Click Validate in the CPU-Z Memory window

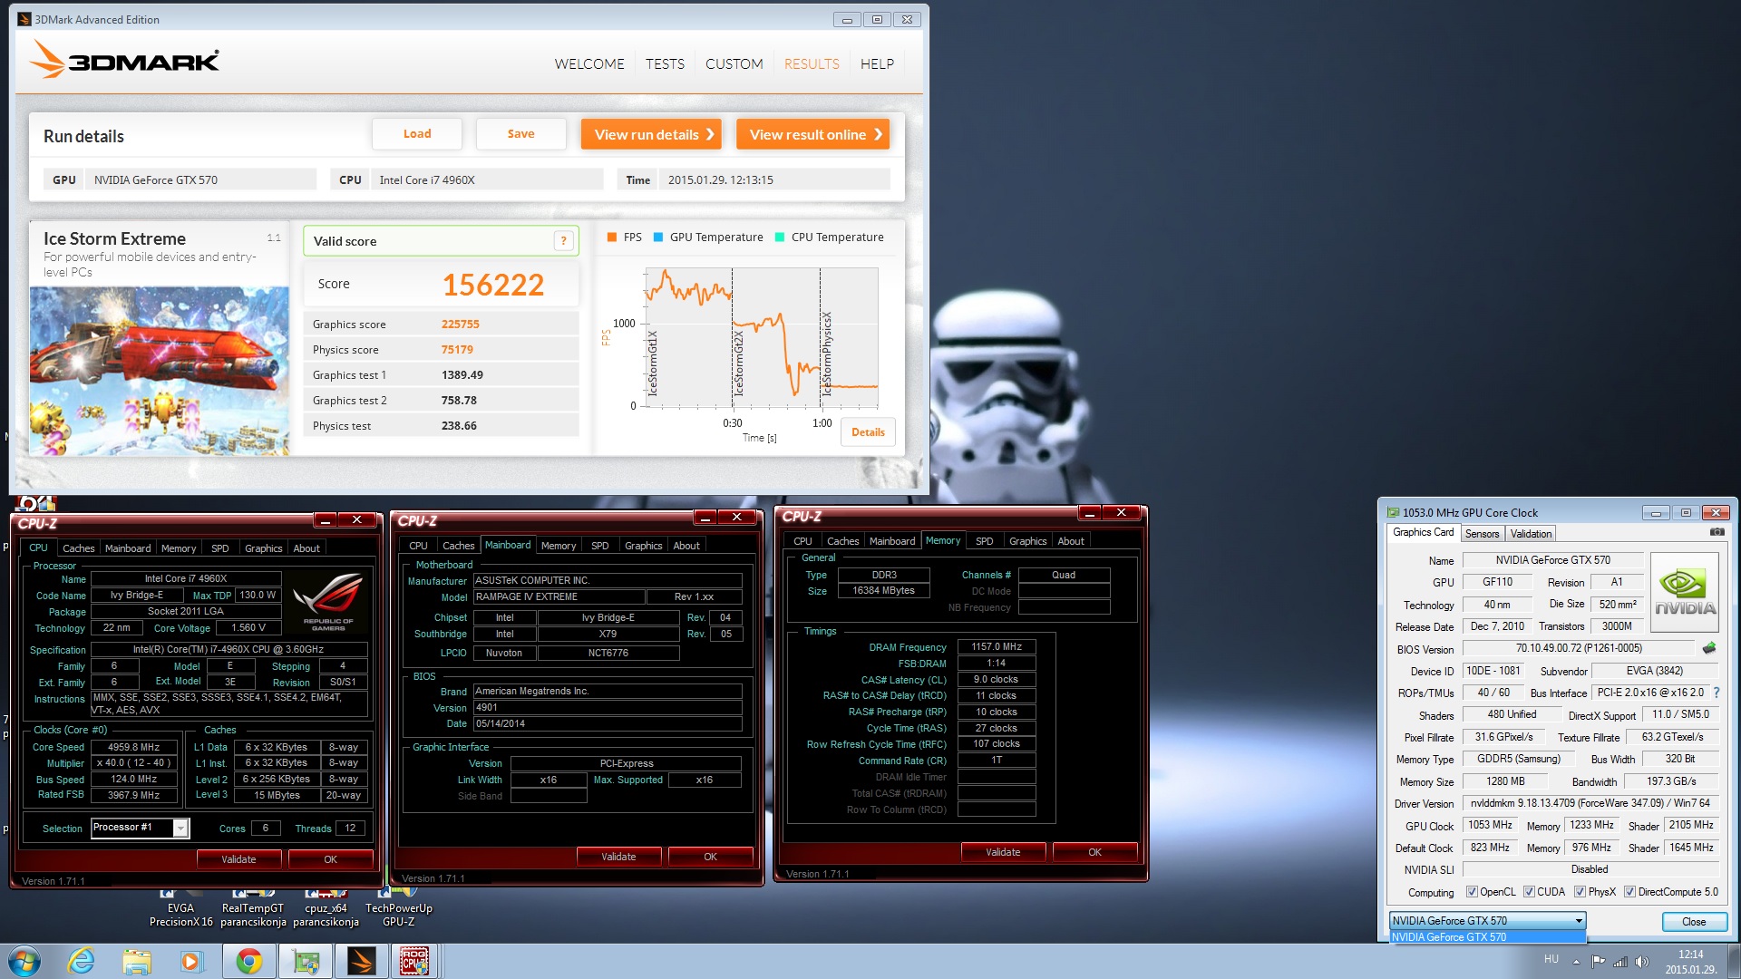1003,852
